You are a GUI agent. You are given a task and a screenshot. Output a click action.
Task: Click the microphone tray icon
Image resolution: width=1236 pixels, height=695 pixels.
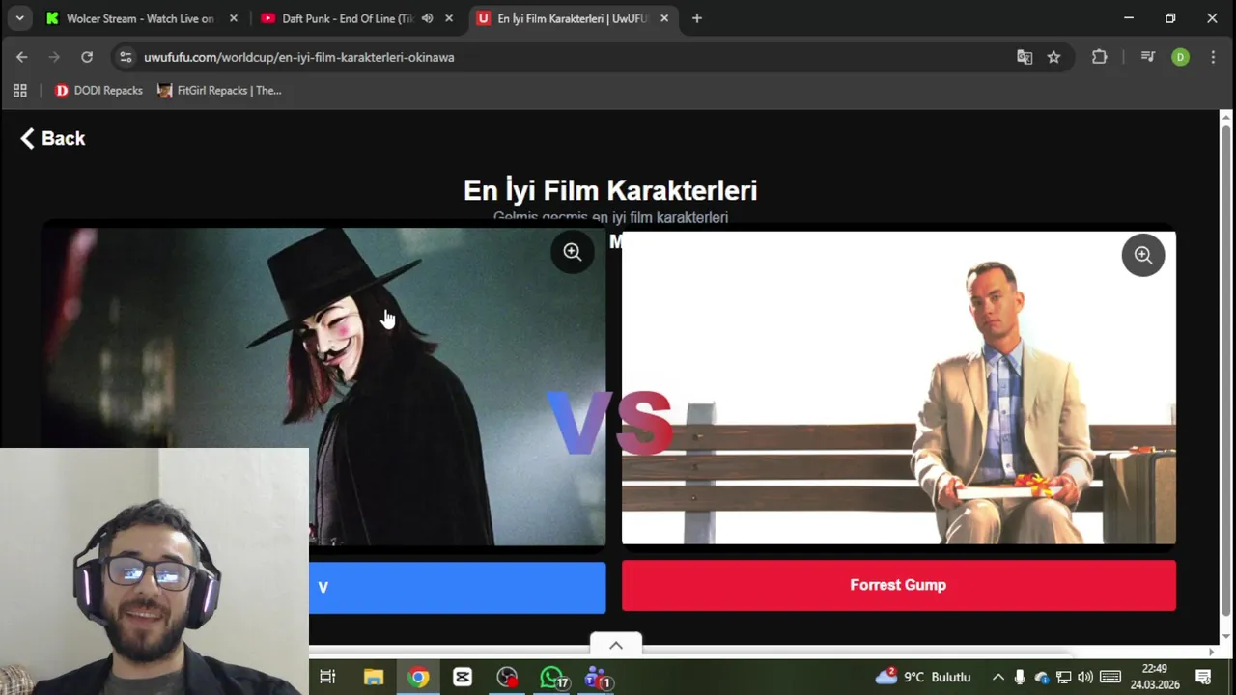tap(1020, 677)
